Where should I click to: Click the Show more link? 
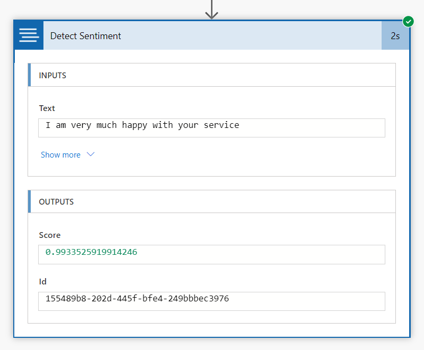[x=60, y=155]
